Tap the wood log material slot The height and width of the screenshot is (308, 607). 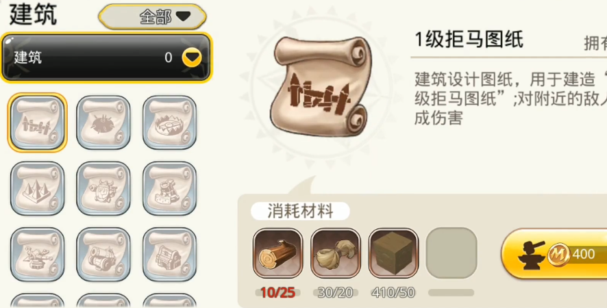[277, 253]
